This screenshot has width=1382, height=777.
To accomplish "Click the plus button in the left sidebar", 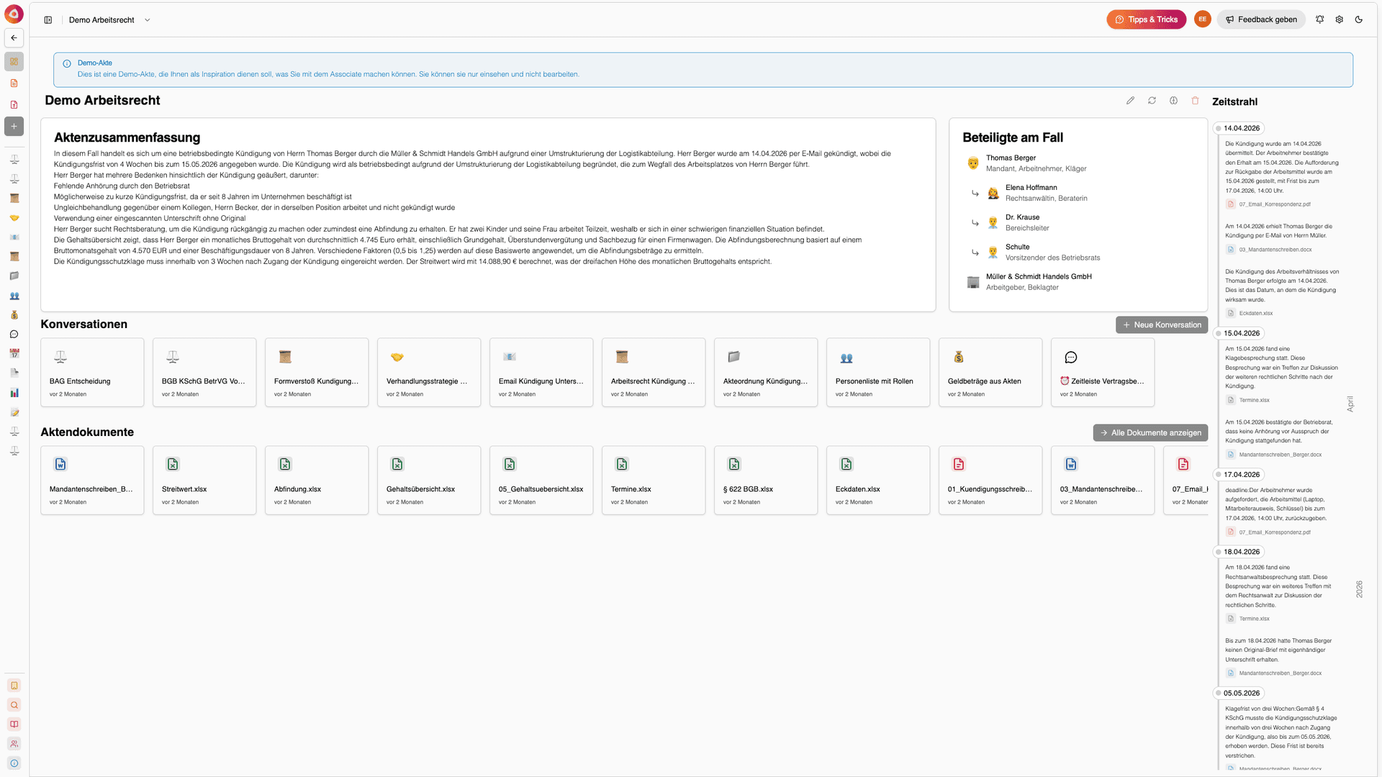I will tap(14, 127).
